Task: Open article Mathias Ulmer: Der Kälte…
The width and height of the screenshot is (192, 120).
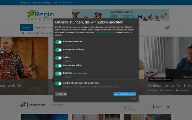Action: 170,86
